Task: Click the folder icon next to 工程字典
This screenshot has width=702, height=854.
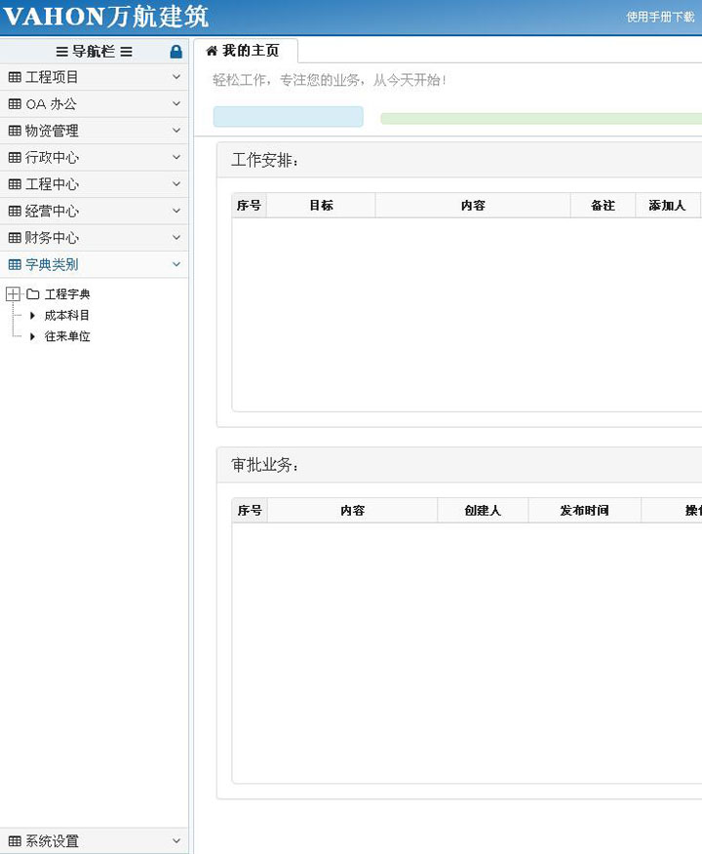Action: tap(33, 294)
